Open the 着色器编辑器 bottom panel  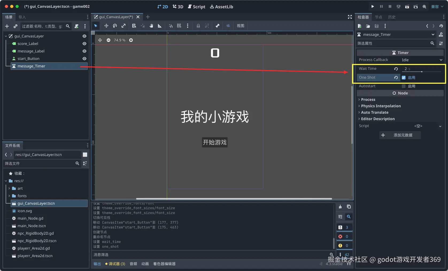click(x=164, y=264)
